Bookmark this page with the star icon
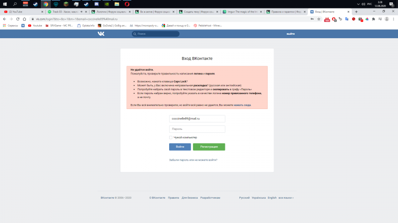Image resolution: width=398 pixels, height=223 pixels. (x=317, y=18)
